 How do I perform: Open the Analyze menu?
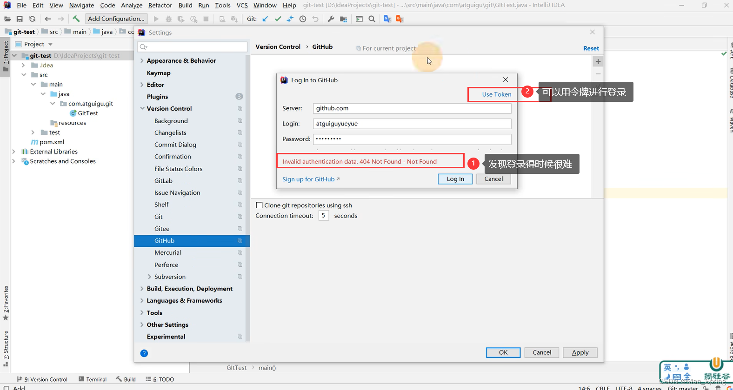click(132, 5)
